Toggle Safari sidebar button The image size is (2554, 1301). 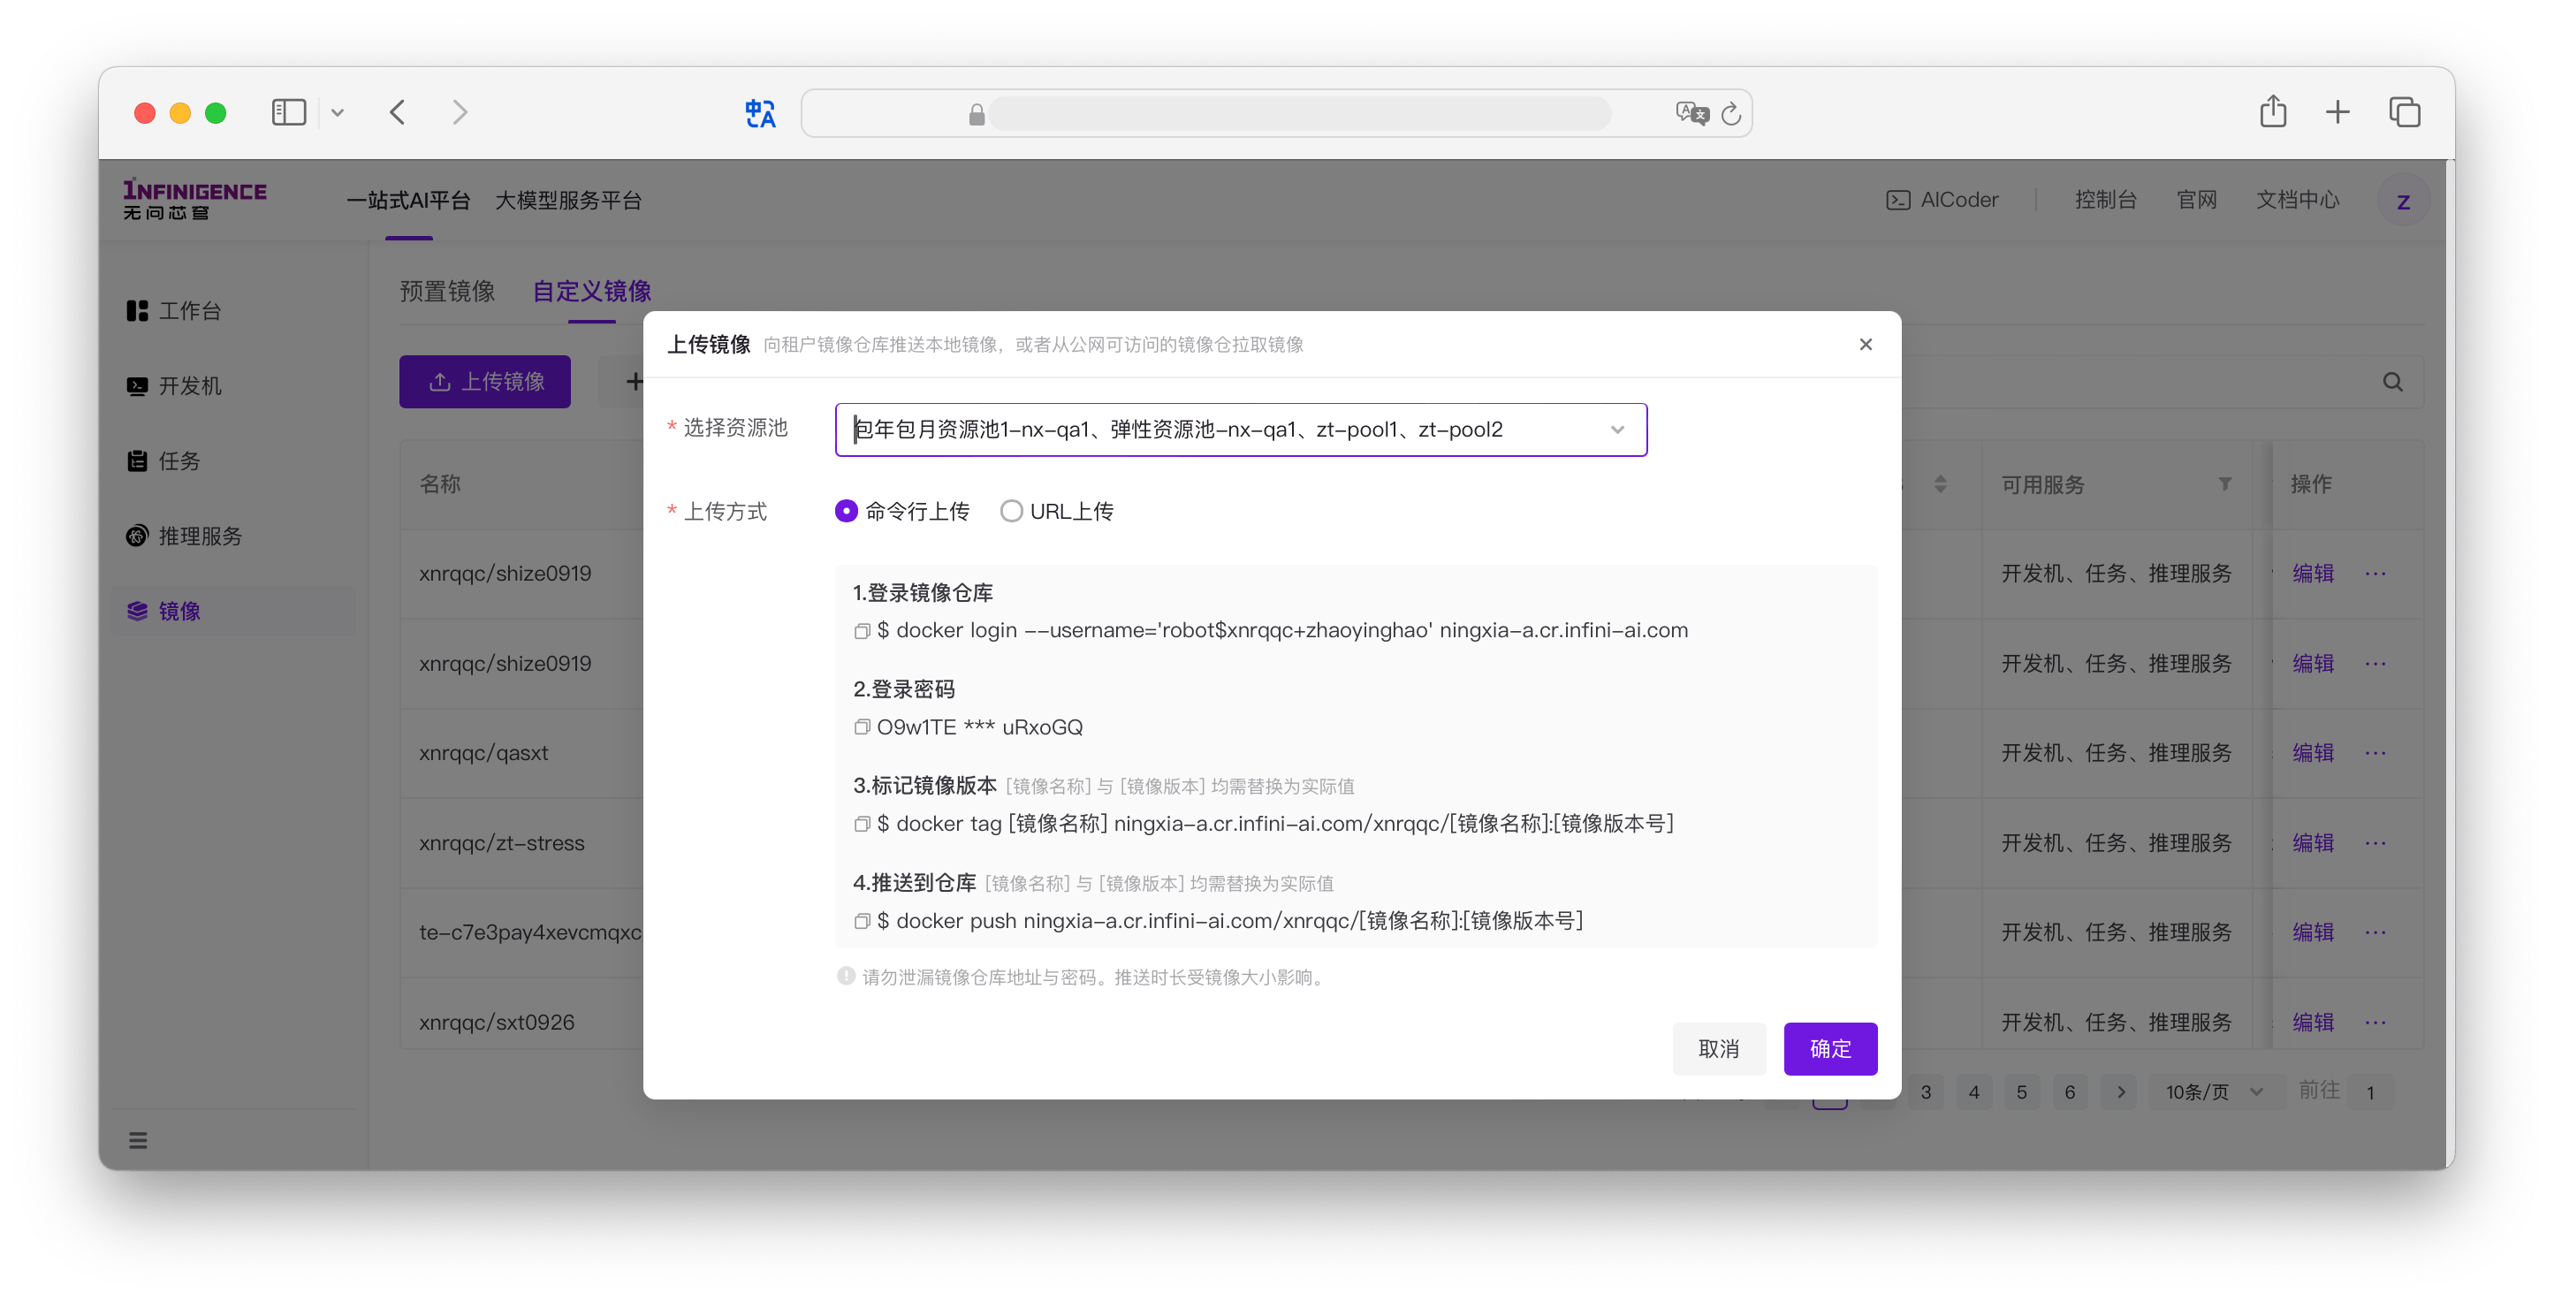[x=288, y=112]
